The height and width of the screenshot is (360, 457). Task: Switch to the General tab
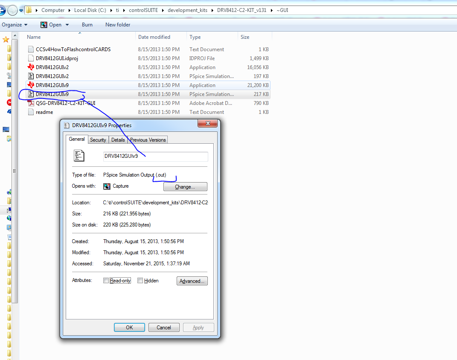tap(77, 139)
